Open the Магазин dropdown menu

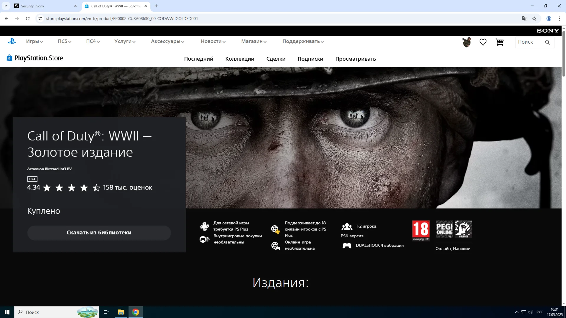point(254,42)
